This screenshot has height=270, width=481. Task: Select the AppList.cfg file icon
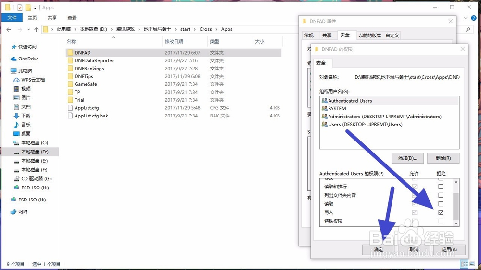(x=70, y=108)
